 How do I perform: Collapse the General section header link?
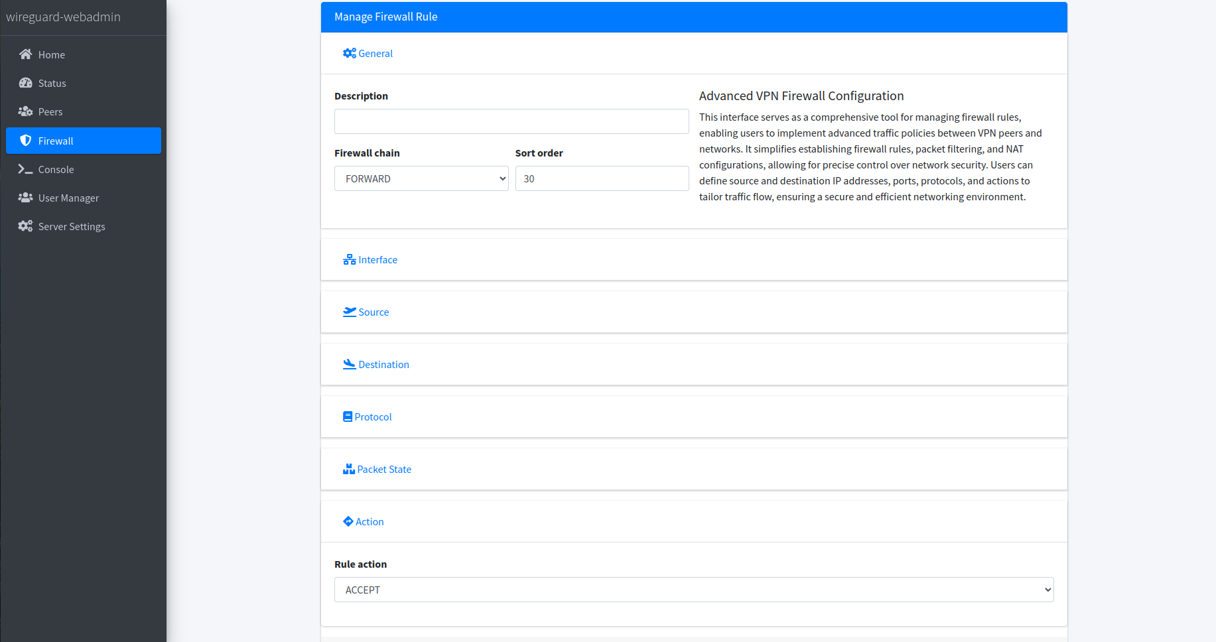[375, 54]
